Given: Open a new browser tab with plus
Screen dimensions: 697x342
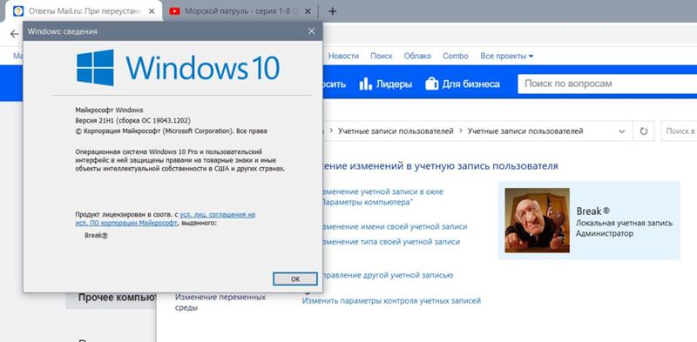Looking at the screenshot, I should point(332,11).
